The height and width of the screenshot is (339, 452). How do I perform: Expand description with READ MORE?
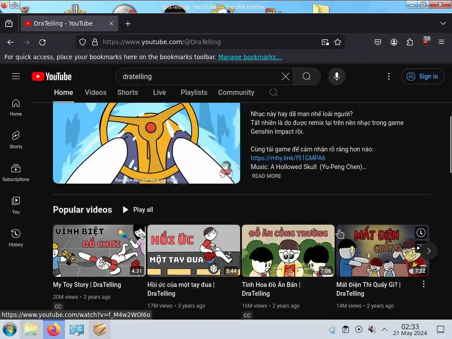[x=266, y=176]
